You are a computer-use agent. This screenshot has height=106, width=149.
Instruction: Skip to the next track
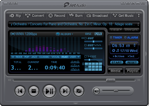(x=65, y=91)
